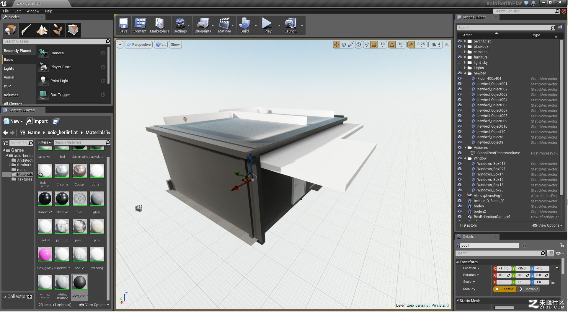Click the Import button
568x312 pixels.
click(x=37, y=121)
